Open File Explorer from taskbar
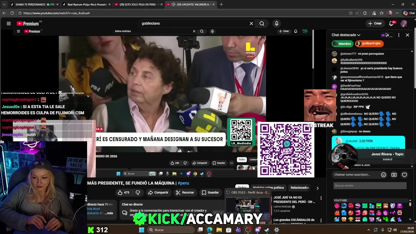 (x=219, y=230)
